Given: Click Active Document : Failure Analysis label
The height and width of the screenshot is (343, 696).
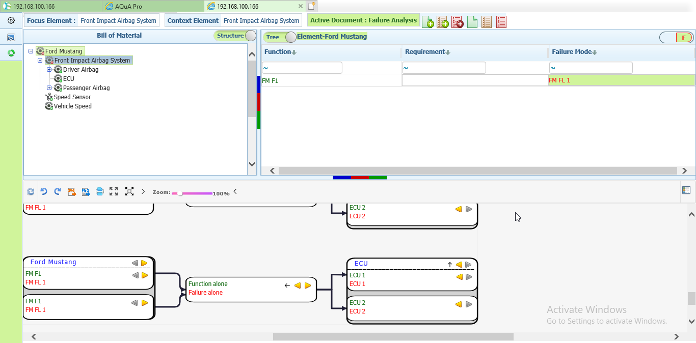Looking at the screenshot, I should tap(363, 20).
